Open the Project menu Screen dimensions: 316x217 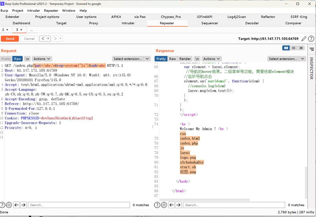tap(18, 11)
